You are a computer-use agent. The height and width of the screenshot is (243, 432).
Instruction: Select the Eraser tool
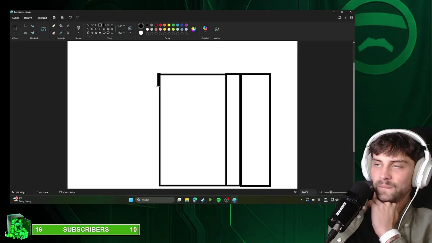54,33
